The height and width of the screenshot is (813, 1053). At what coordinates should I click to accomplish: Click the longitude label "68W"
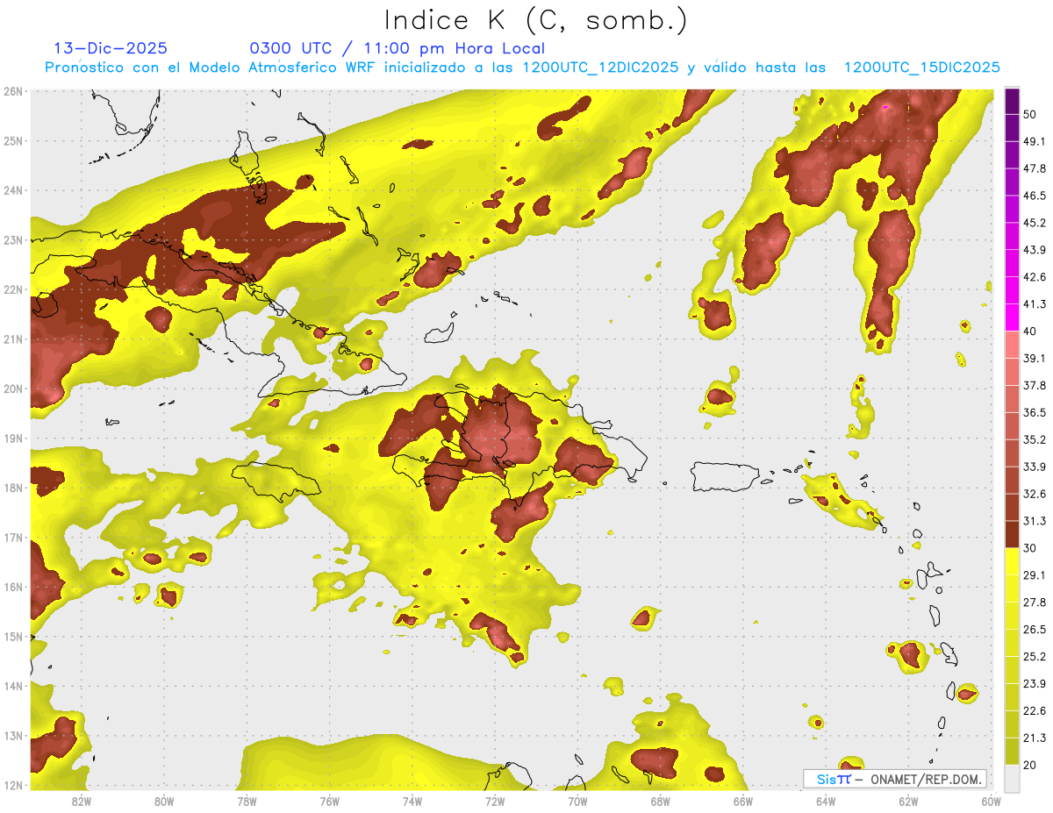(660, 801)
